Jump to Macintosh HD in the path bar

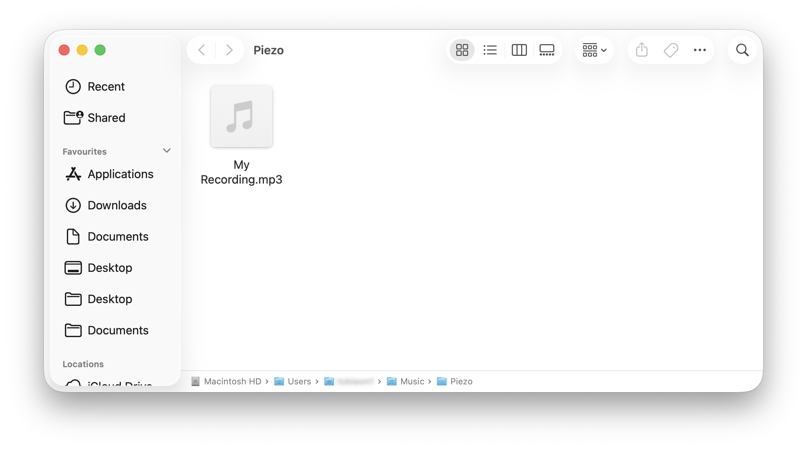click(226, 381)
